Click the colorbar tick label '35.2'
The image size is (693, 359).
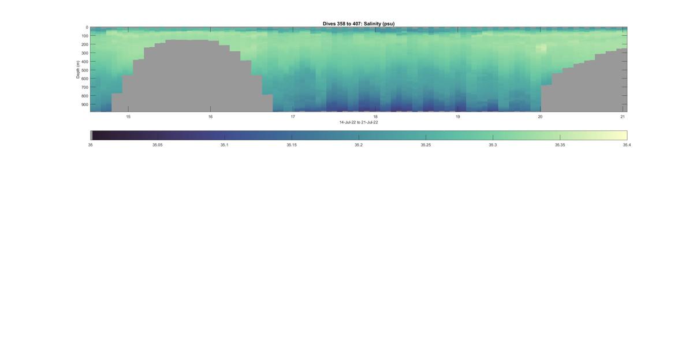(x=359, y=145)
